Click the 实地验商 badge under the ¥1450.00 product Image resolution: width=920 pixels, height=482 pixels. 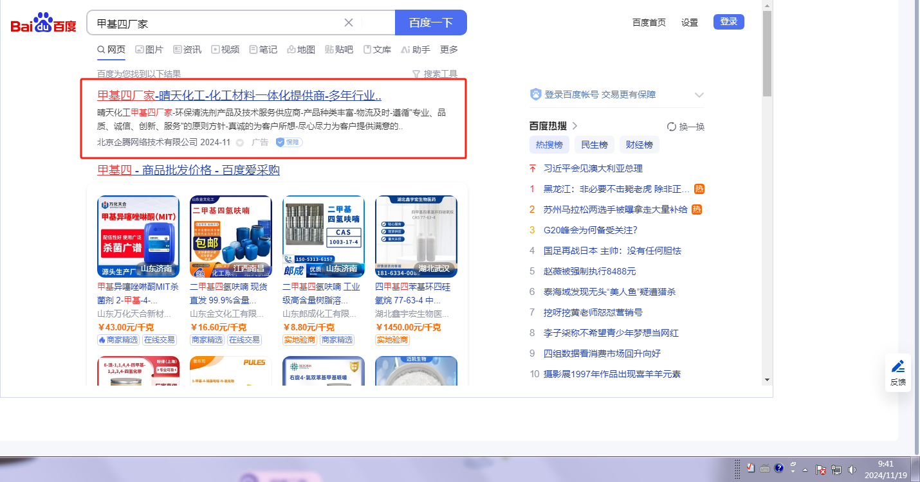click(392, 340)
